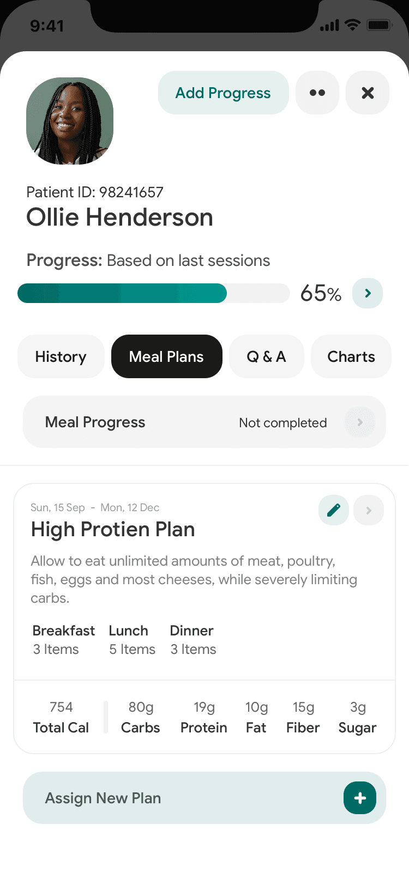Click the Add Progress button
Viewport: 409px width, 885px height.
pyautogui.click(x=224, y=93)
